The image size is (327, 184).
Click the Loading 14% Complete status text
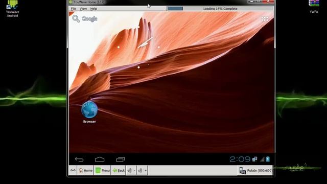(x=220, y=9)
